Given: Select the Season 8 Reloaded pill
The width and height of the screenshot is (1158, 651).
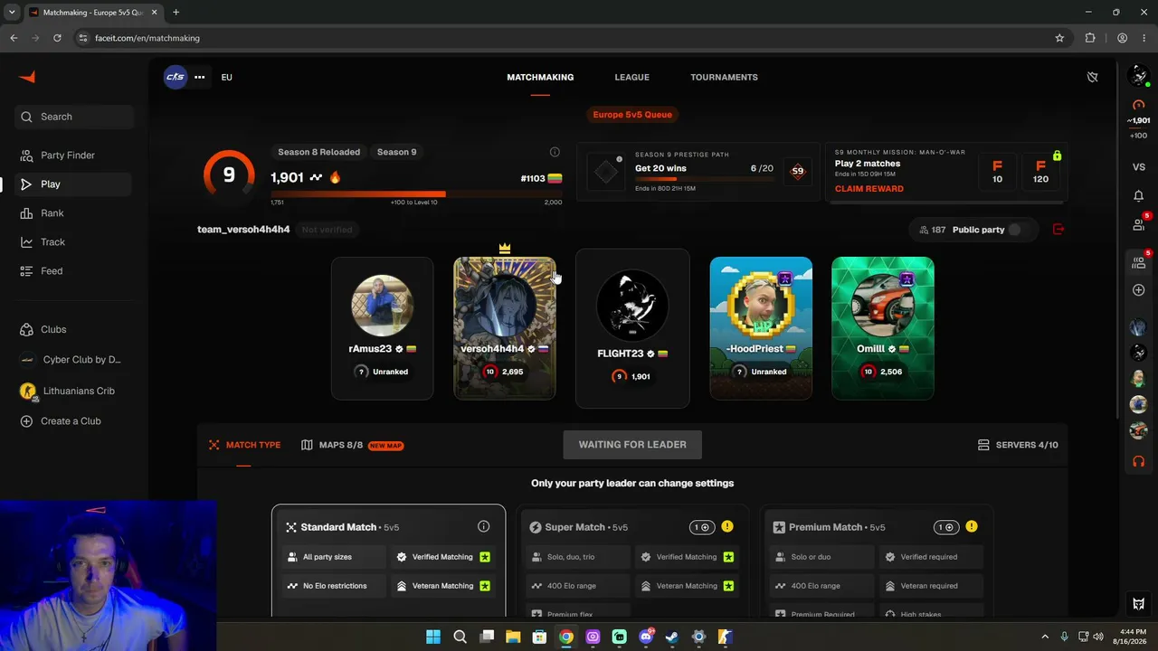Looking at the screenshot, I should [x=318, y=152].
